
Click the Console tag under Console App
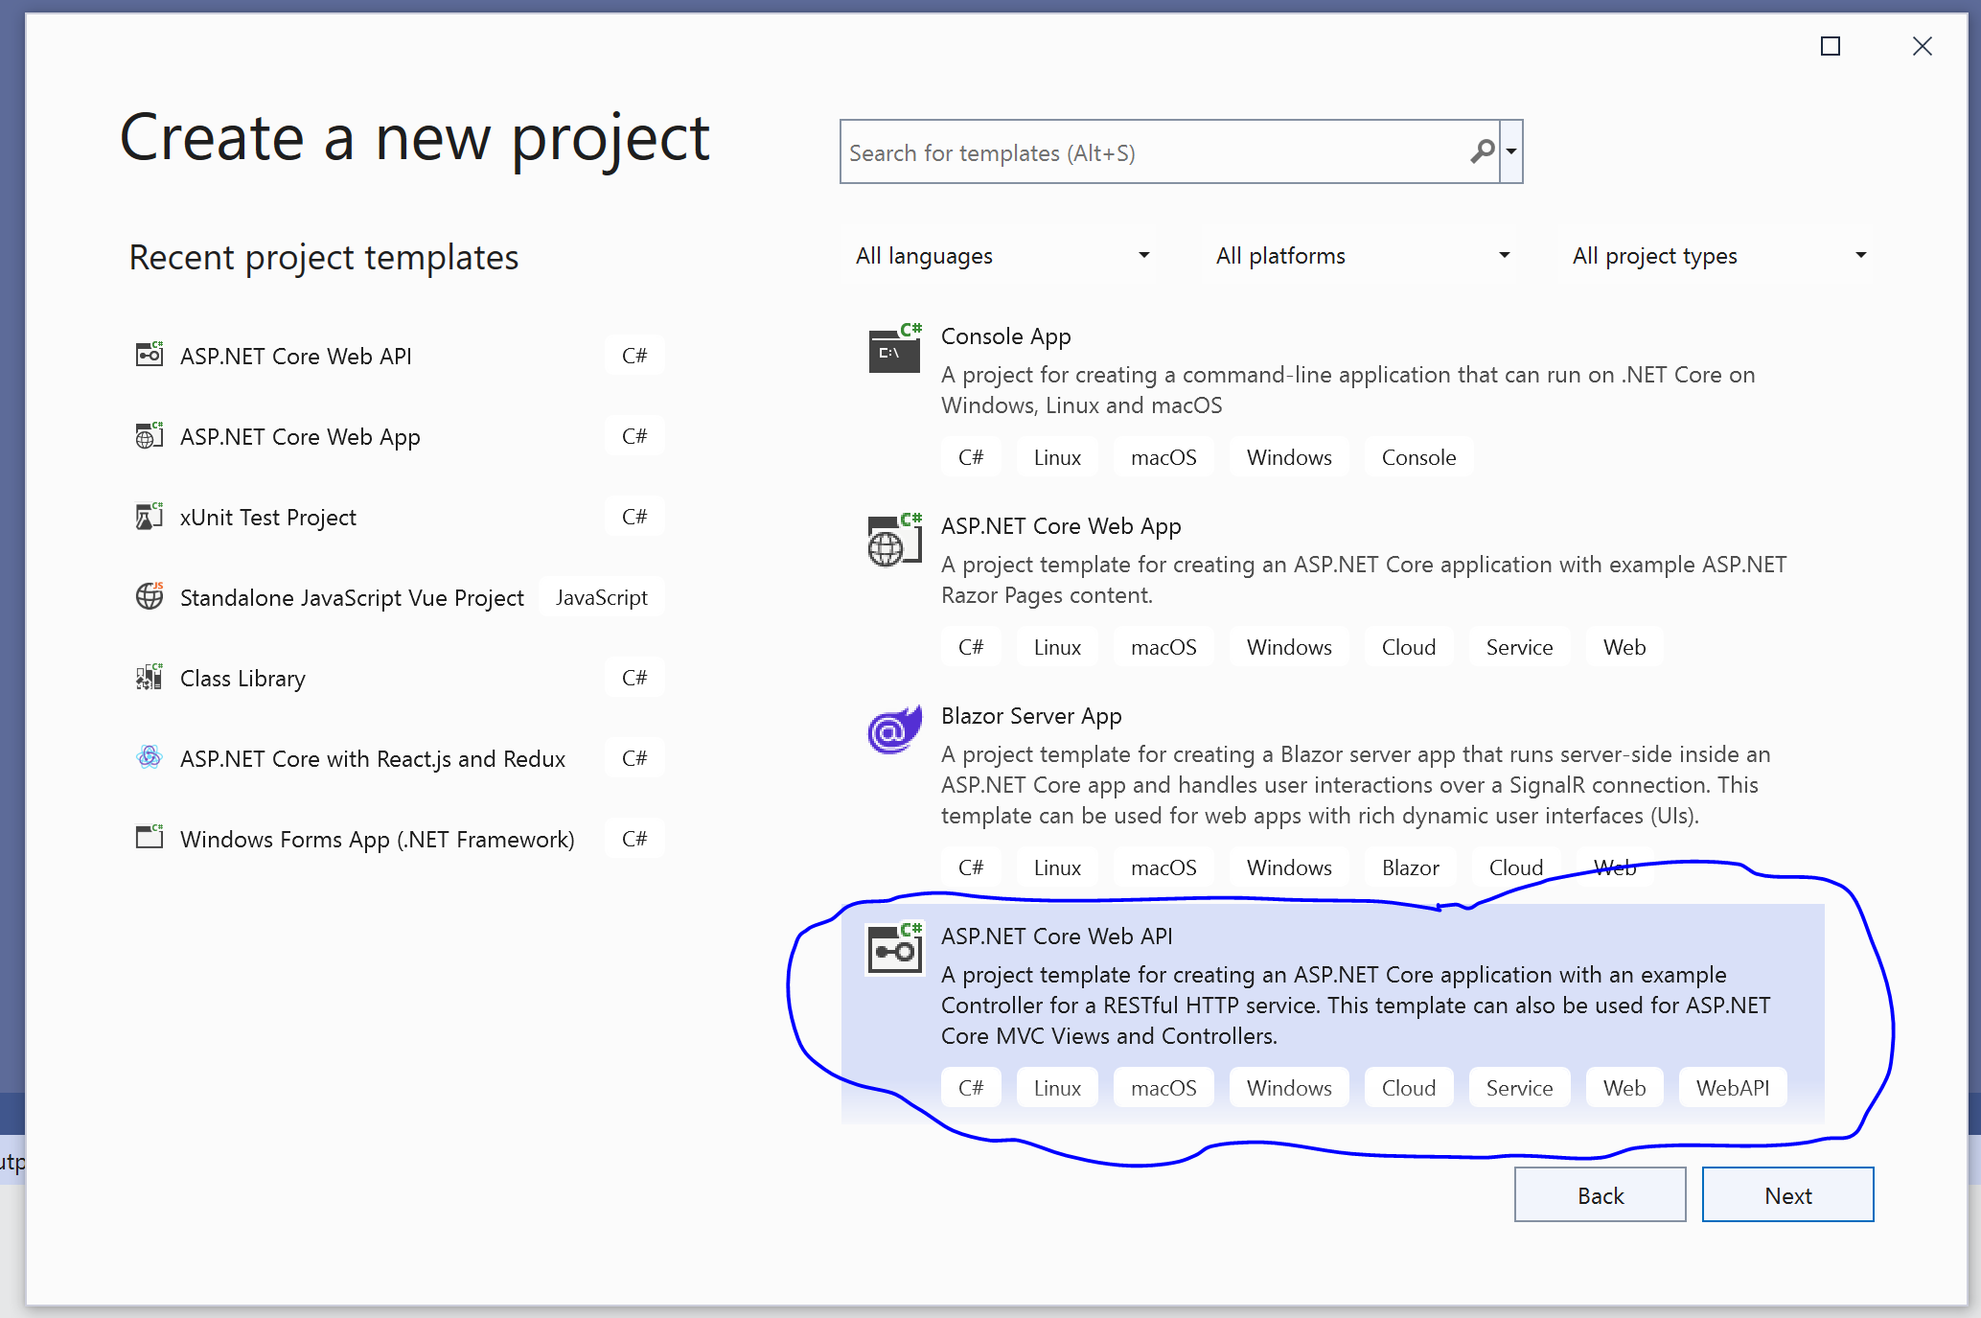tap(1418, 457)
